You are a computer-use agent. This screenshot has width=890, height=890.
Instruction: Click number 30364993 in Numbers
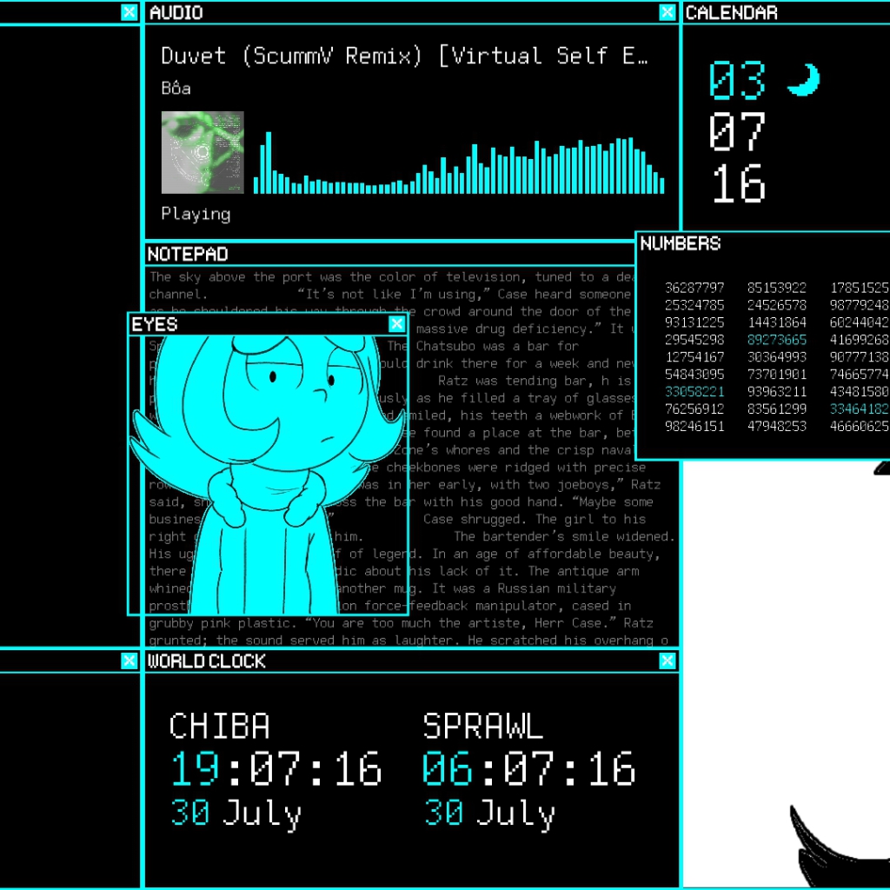[776, 357]
